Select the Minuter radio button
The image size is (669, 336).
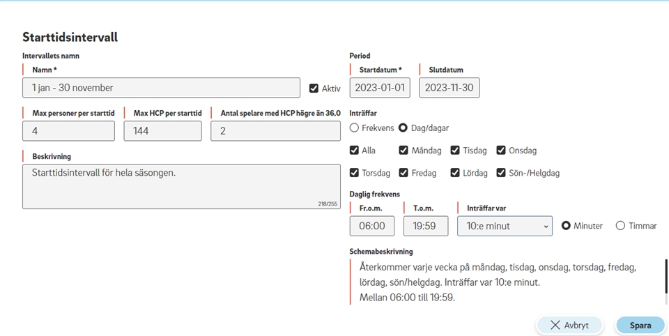566,226
